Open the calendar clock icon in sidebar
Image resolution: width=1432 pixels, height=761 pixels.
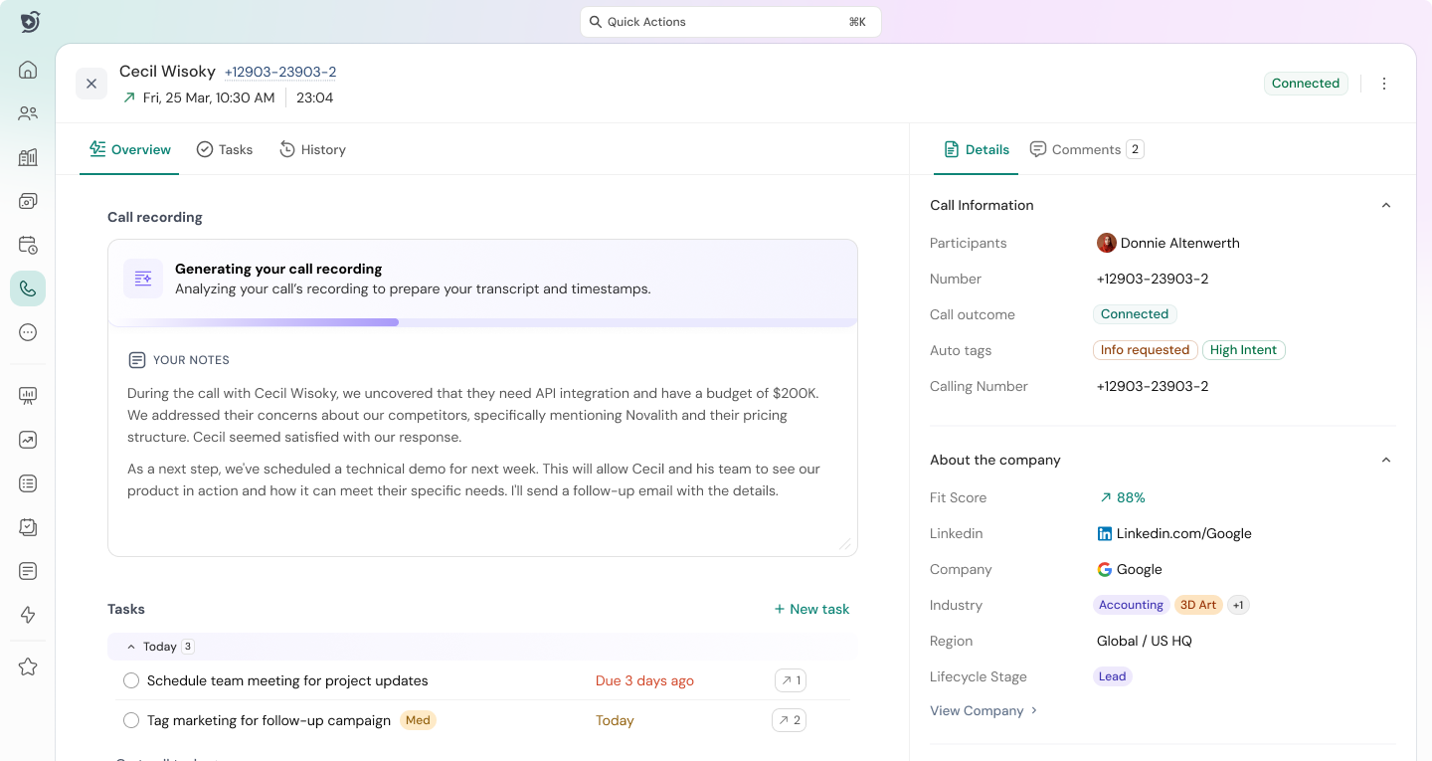coord(28,245)
